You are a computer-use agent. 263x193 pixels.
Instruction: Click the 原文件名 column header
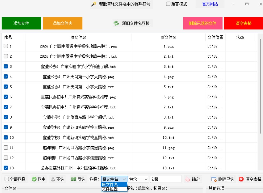78,37
